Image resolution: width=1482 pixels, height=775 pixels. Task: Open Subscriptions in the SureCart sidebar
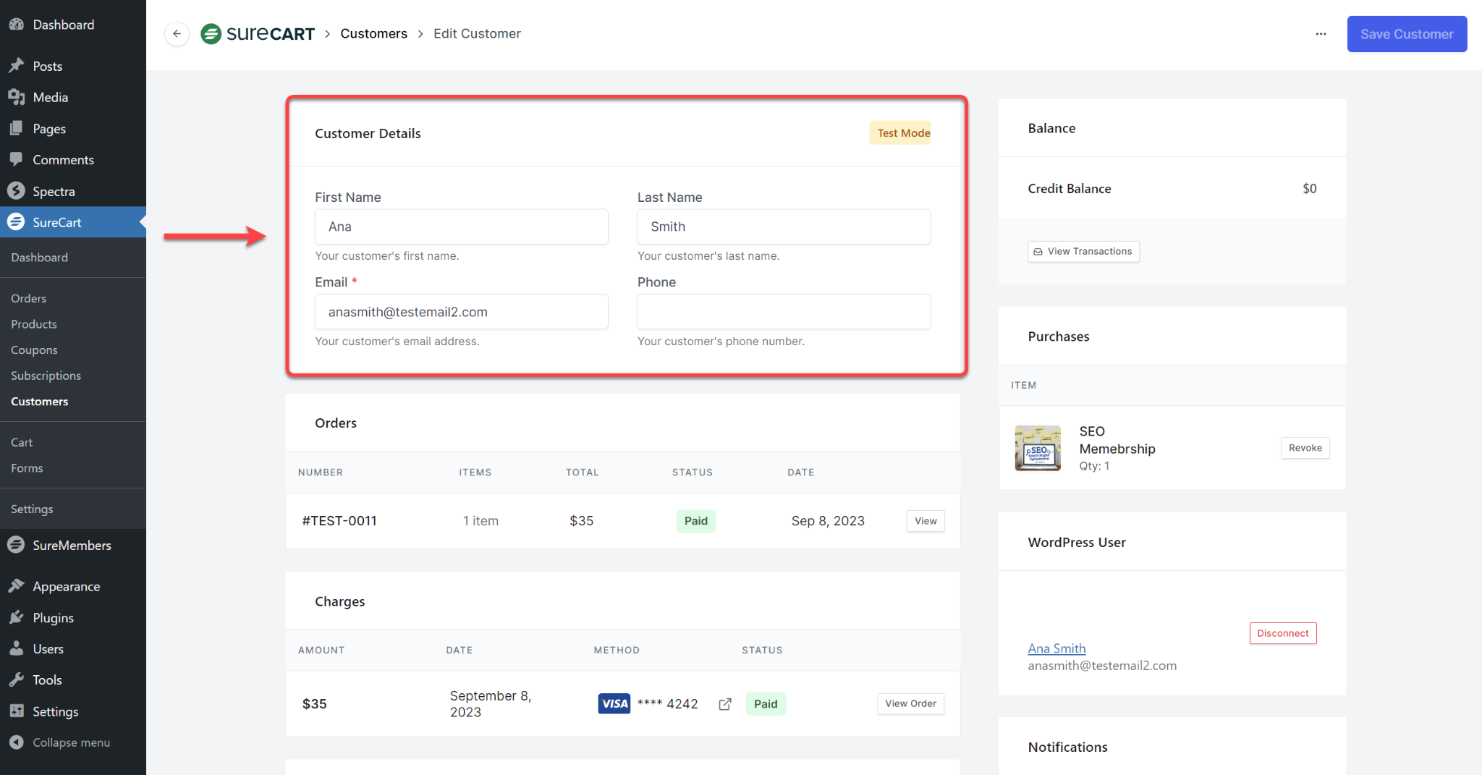pyautogui.click(x=46, y=376)
